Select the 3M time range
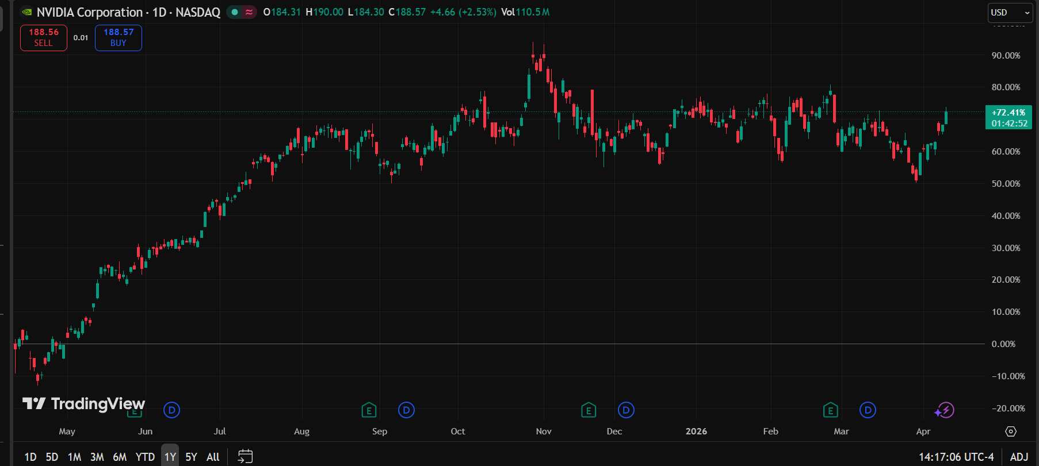Screen dimensions: 1039x466 (x=97, y=457)
